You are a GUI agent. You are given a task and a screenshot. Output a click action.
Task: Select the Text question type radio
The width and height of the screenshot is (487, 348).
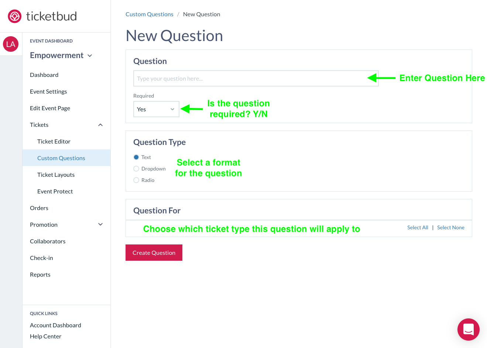click(136, 157)
